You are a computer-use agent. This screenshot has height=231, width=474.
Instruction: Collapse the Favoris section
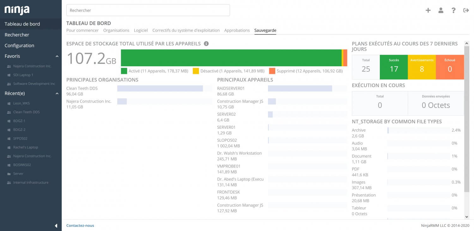tap(57, 56)
